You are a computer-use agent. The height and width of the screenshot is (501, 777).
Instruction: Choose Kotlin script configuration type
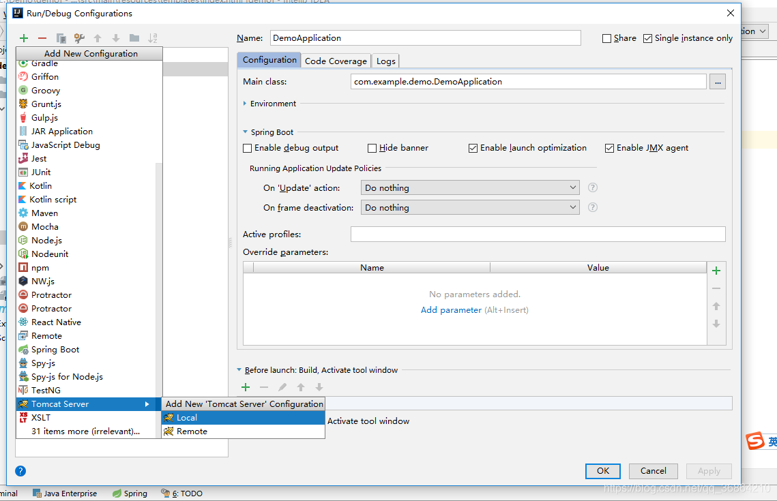tap(87, 200)
